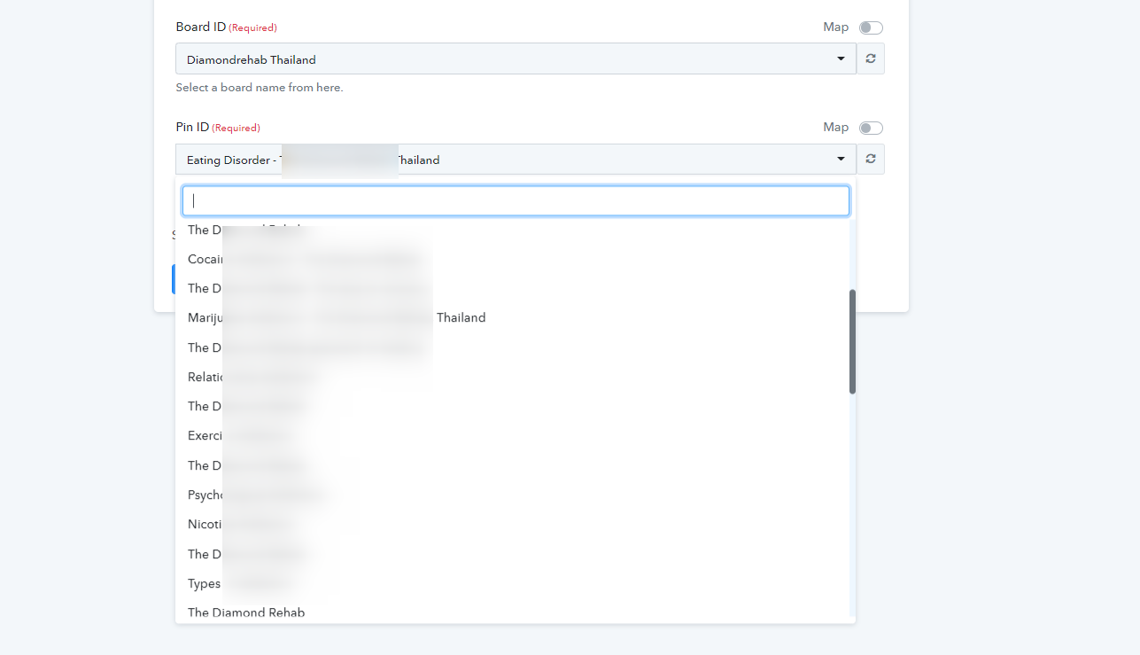Enable the Map switch for Pin ID
This screenshot has height=655, width=1140.
pos(871,128)
